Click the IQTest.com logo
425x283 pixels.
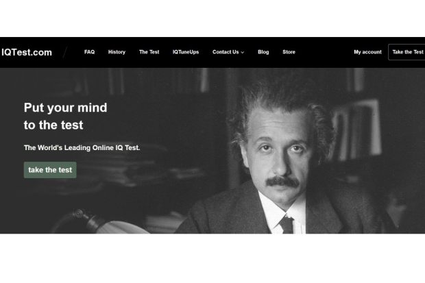coord(26,52)
